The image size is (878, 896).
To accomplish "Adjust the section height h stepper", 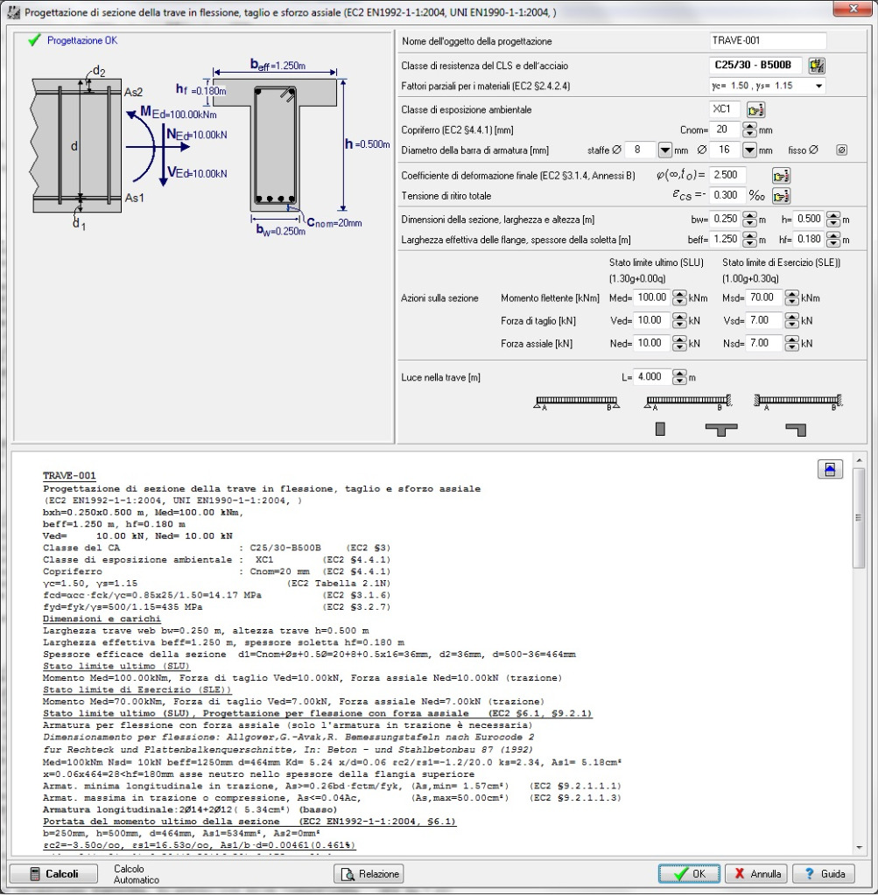I will [x=833, y=220].
